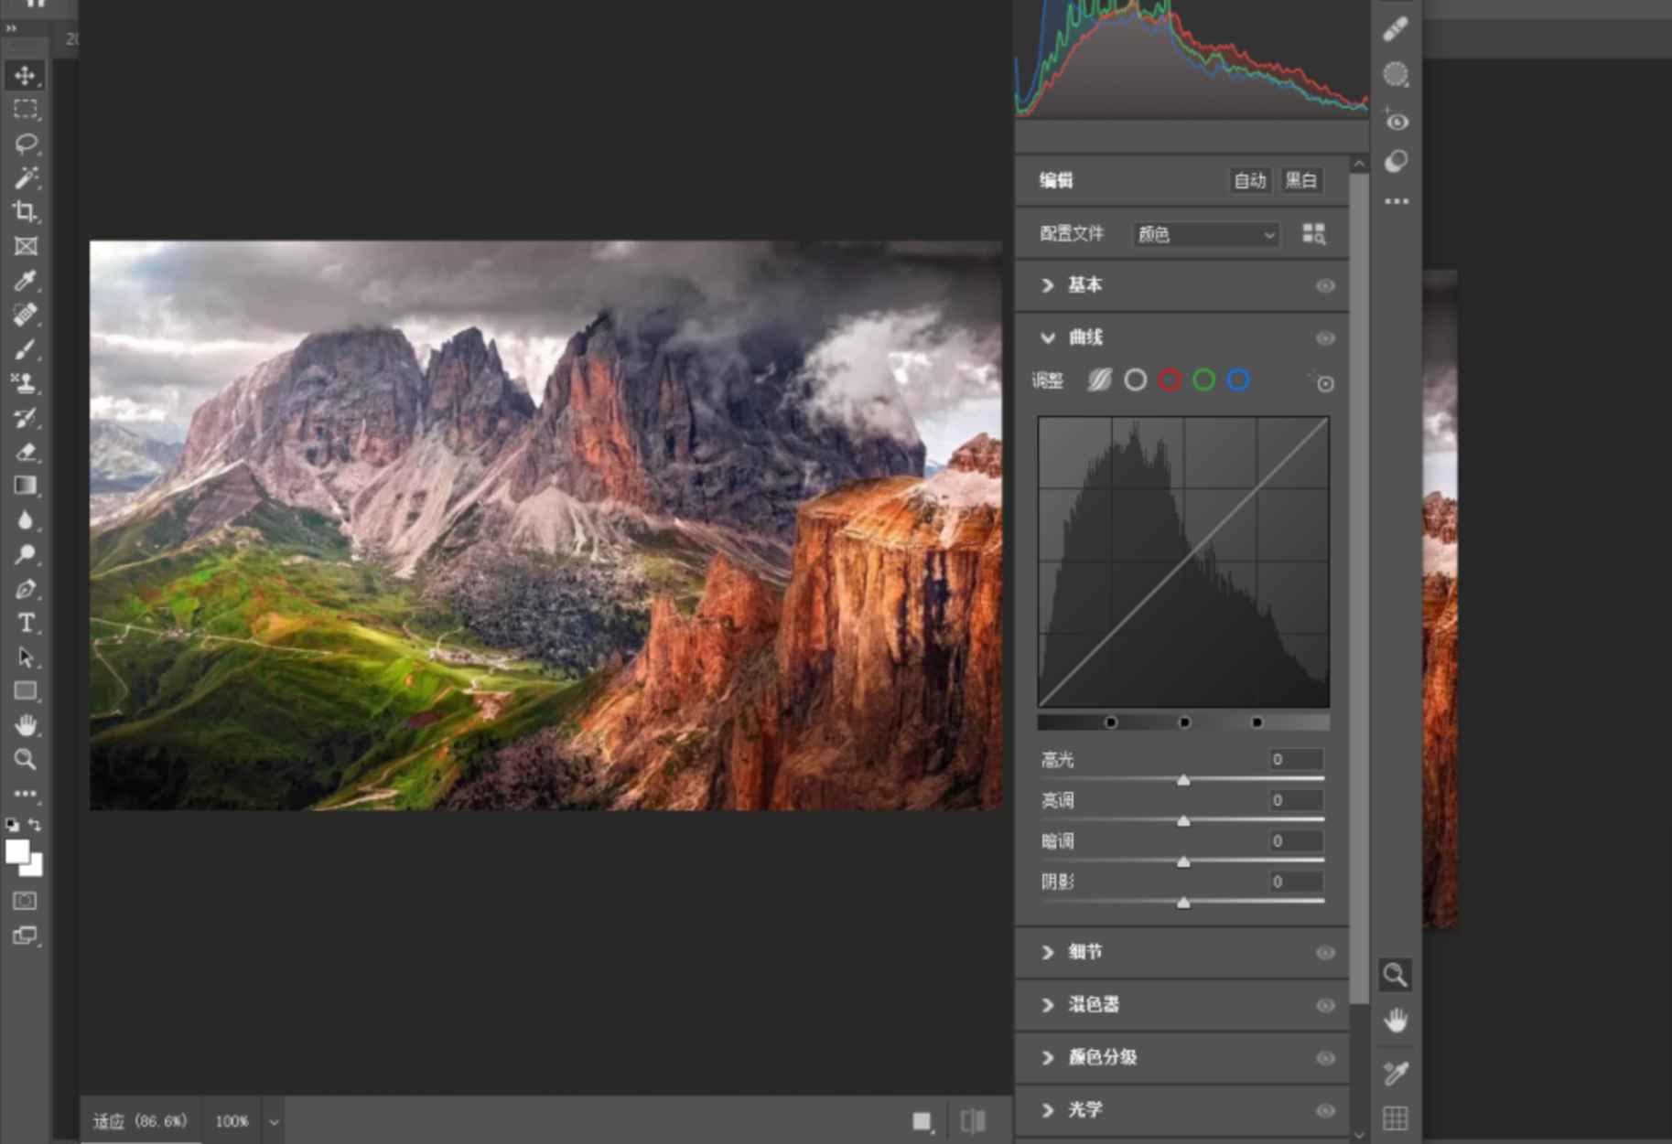Screen dimensions: 1672x1144
Task: Select the Lasso tool
Action: 25,144
